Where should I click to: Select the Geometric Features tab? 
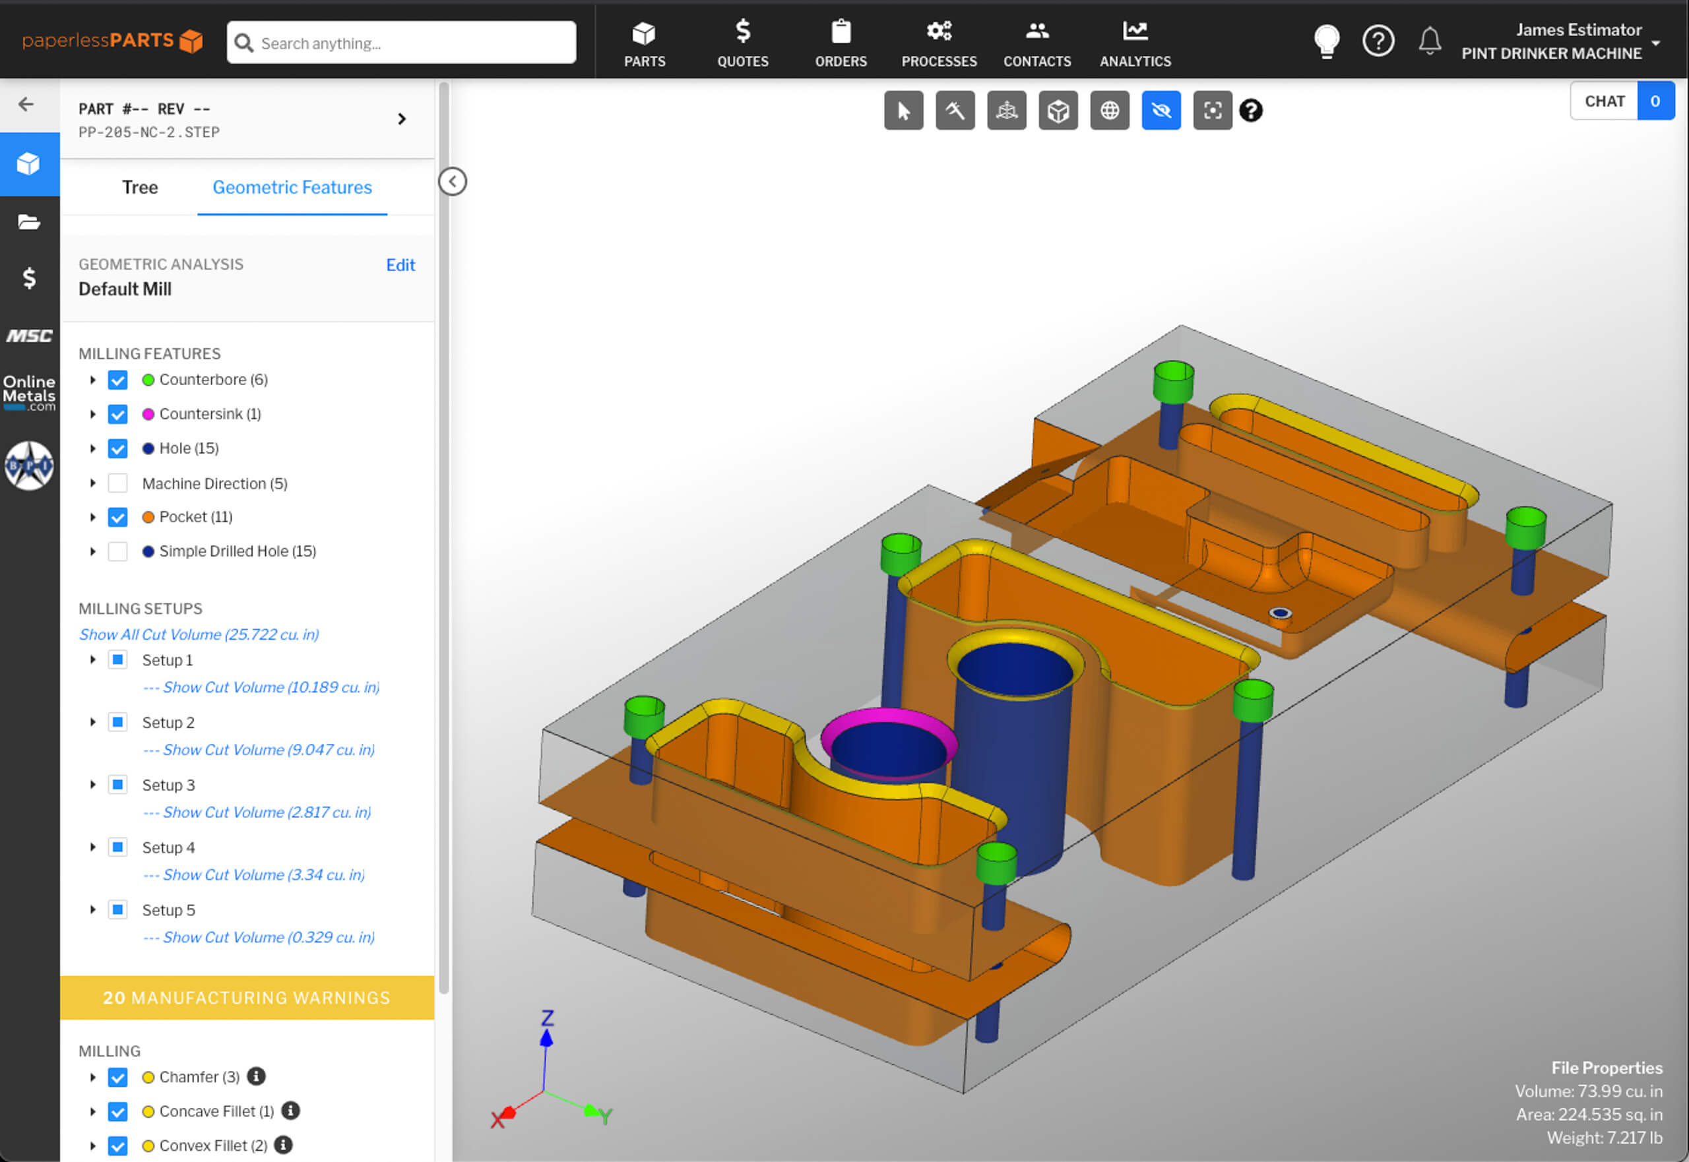293,187
